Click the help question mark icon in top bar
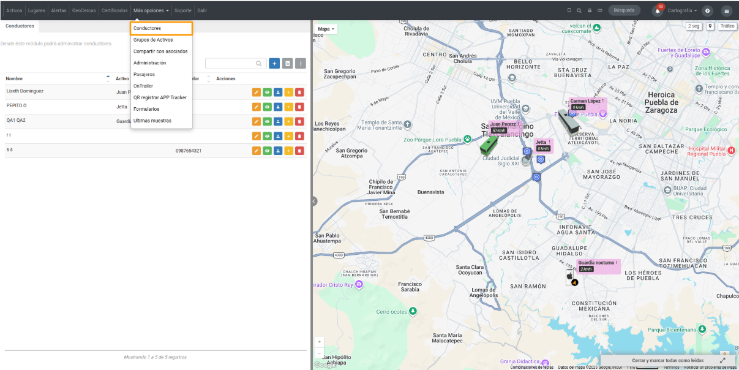The height and width of the screenshot is (370, 739). coord(708,10)
